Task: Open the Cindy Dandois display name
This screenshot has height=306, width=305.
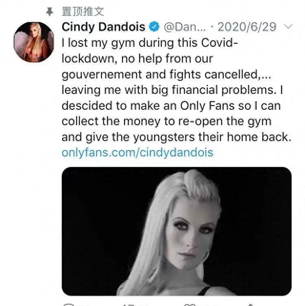Action: (x=103, y=27)
